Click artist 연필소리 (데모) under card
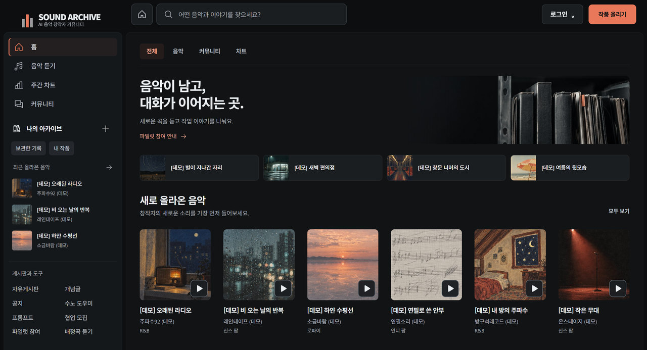Image resolution: width=647 pixels, height=350 pixels. [x=408, y=322]
